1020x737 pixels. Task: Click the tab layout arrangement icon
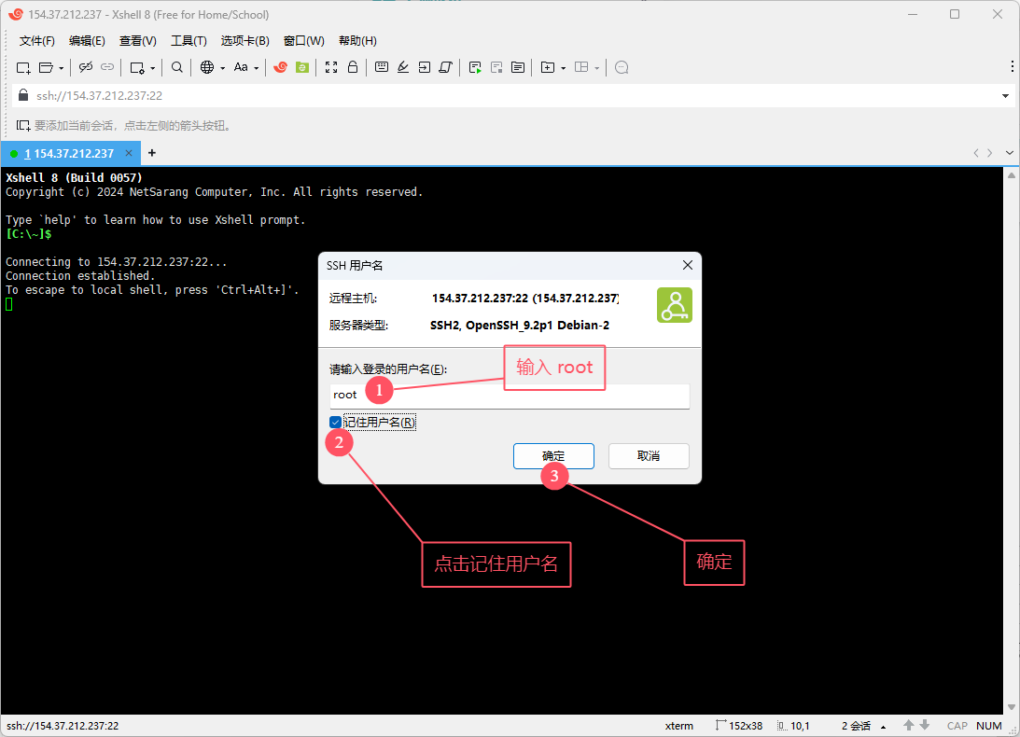(x=581, y=67)
